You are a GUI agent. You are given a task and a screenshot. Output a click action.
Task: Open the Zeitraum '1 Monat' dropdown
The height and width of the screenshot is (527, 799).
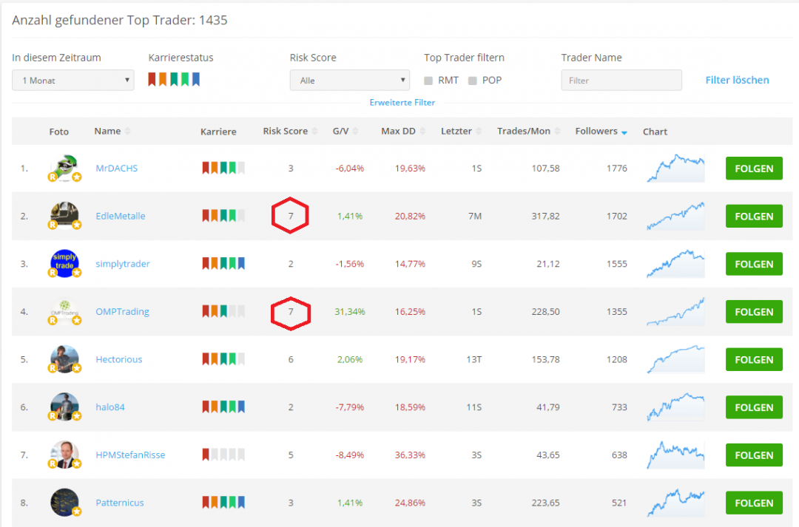(x=73, y=80)
